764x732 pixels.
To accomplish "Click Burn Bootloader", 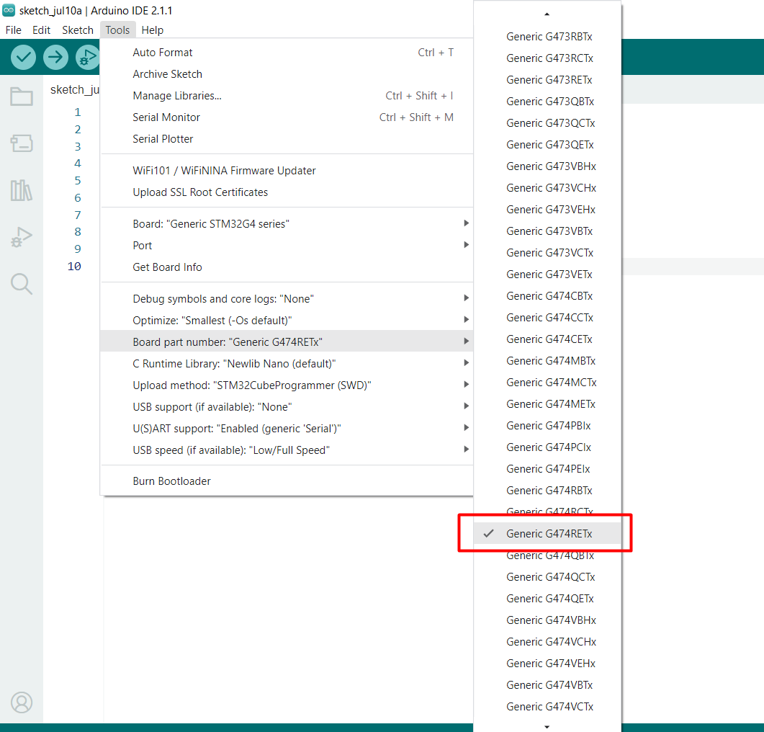I will point(171,481).
